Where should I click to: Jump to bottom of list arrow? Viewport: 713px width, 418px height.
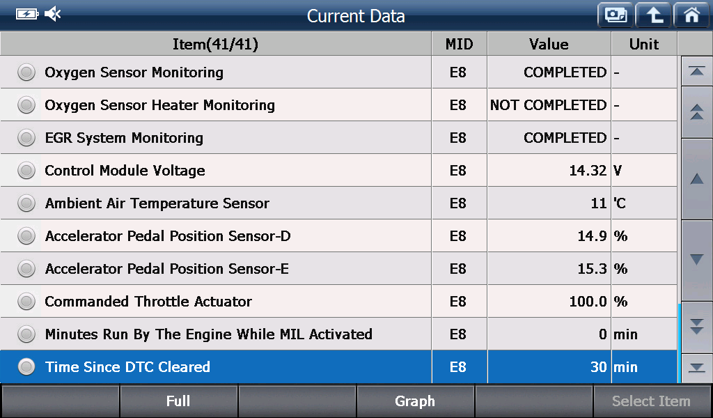pyautogui.click(x=696, y=368)
